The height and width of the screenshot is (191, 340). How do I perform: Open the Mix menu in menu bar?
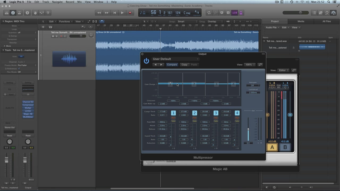pyautogui.click(x=79, y=2)
